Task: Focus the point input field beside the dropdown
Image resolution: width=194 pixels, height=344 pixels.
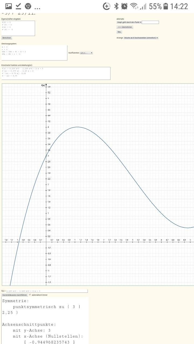Action: [x=150, y=22]
